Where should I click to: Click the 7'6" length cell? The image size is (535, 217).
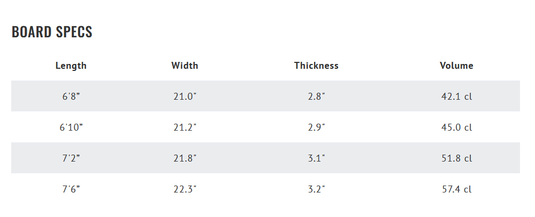click(71, 189)
